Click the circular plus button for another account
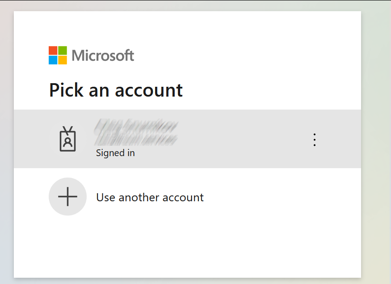 [67, 196]
